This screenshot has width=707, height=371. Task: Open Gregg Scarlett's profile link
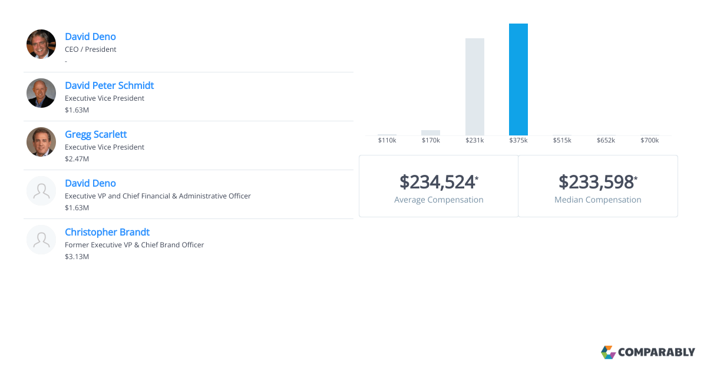click(95, 134)
